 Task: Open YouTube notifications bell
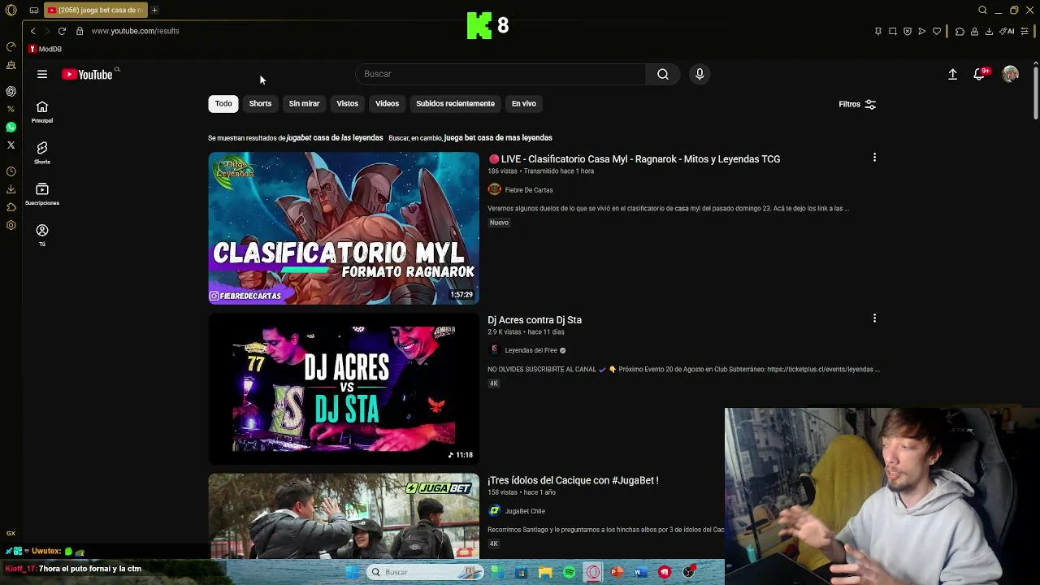tap(980, 74)
